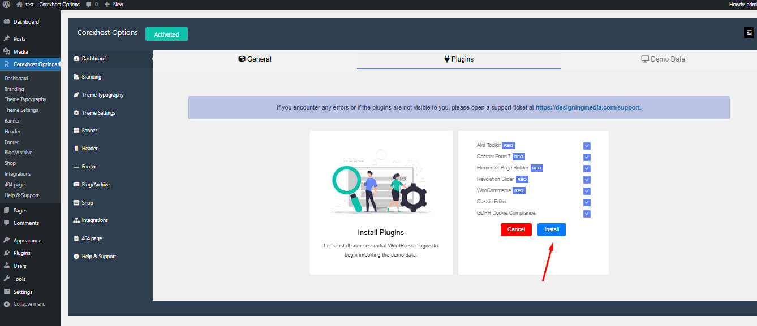
Task: Click the blue Install button
Action: click(552, 229)
